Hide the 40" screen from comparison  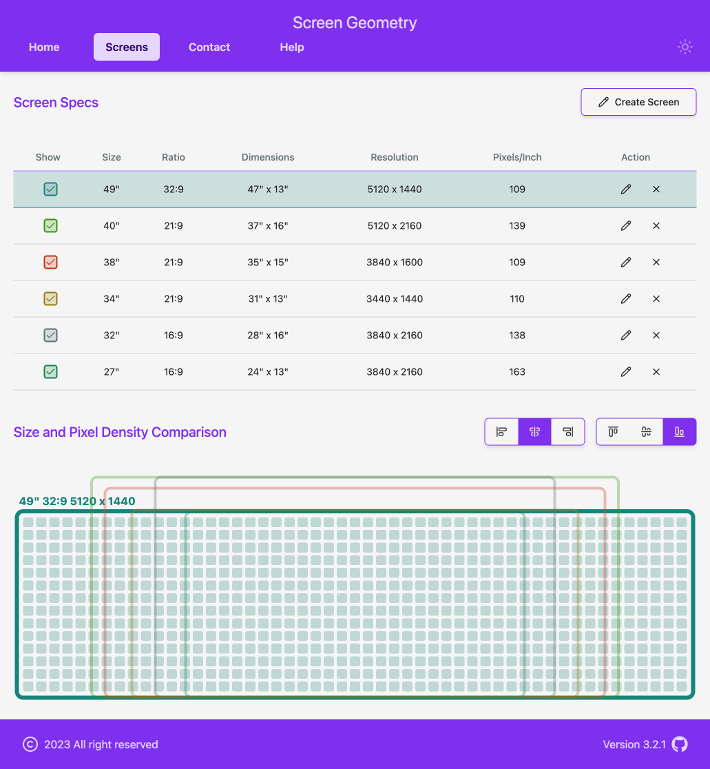click(x=50, y=225)
